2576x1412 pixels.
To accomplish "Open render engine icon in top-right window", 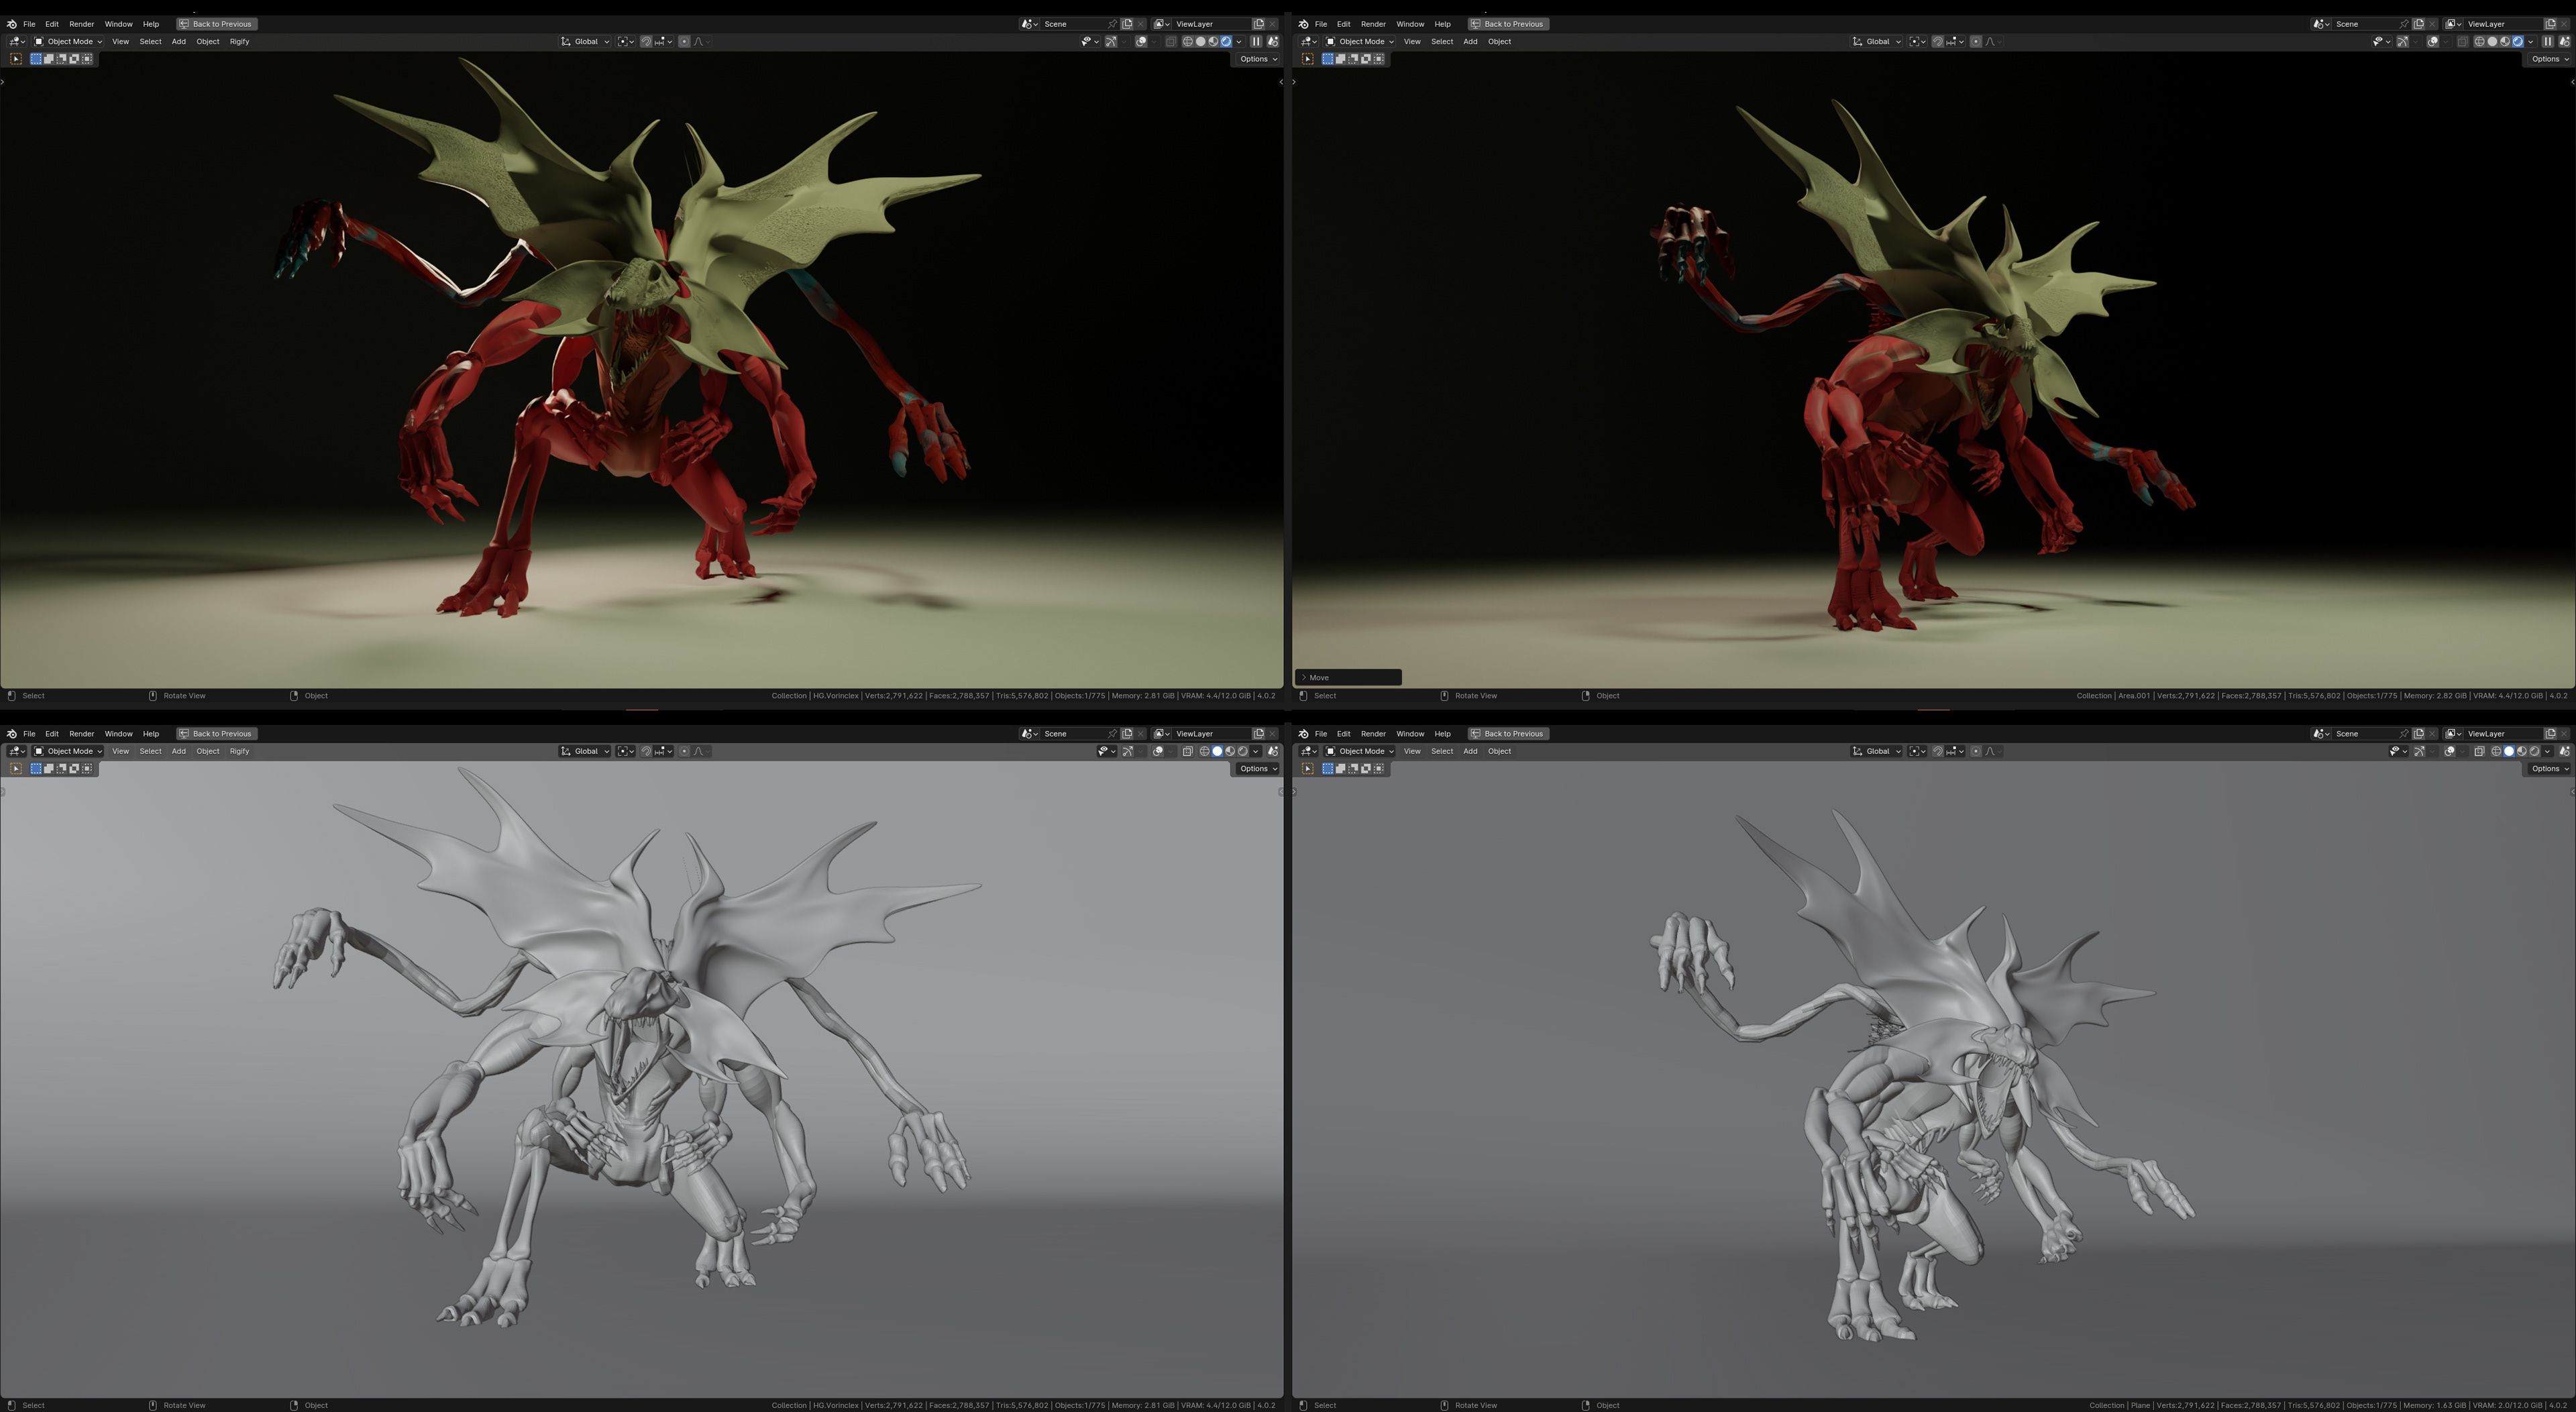I will tap(2564, 42).
